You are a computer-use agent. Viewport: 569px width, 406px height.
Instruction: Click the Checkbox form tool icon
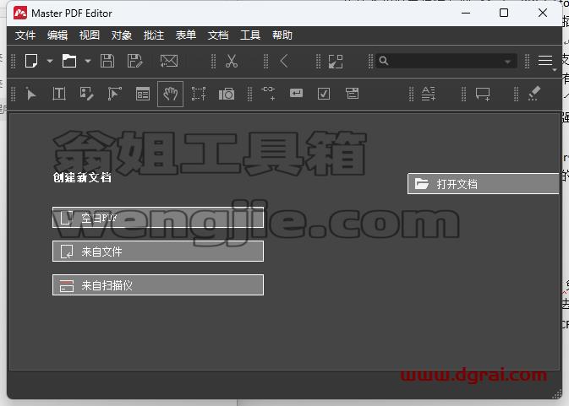(324, 94)
